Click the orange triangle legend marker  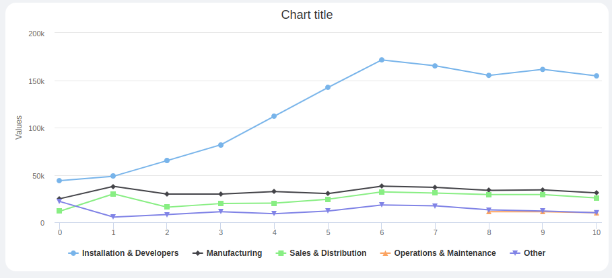click(x=385, y=253)
